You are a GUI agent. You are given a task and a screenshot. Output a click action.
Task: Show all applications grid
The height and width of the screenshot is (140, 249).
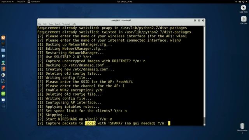coord(3,106)
